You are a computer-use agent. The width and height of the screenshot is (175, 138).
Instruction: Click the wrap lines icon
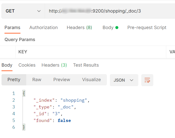147,80
